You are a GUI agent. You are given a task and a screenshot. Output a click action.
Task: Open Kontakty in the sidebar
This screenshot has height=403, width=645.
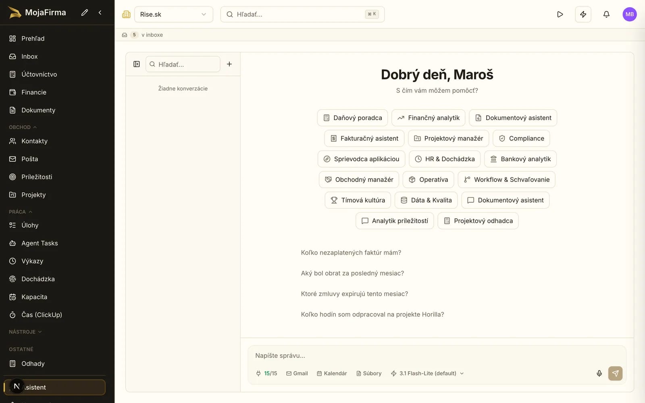55,141
